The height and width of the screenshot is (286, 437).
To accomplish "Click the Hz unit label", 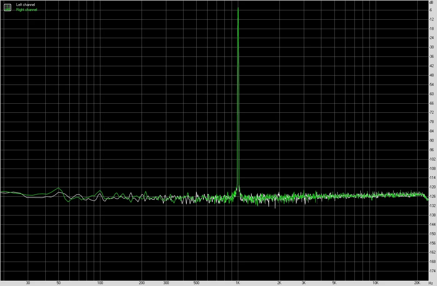I will point(431,283).
